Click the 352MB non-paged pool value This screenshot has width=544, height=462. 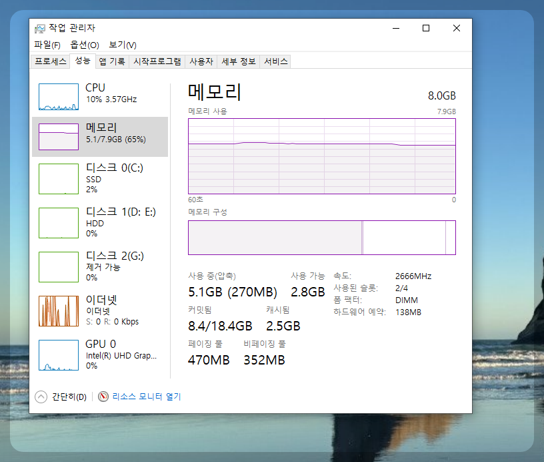[264, 360]
